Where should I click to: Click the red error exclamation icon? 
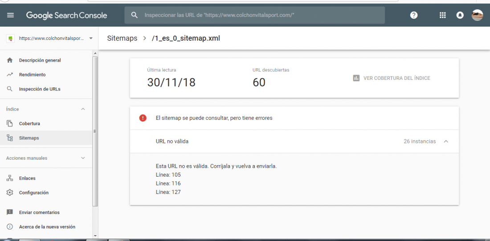[143, 118]
